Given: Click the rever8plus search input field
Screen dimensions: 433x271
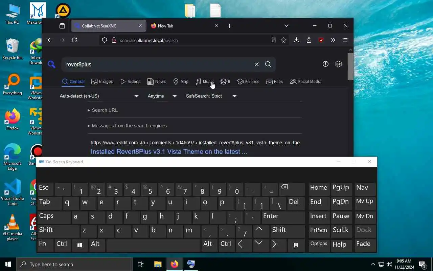Looking at the screenshot, I should coord(157,64).
